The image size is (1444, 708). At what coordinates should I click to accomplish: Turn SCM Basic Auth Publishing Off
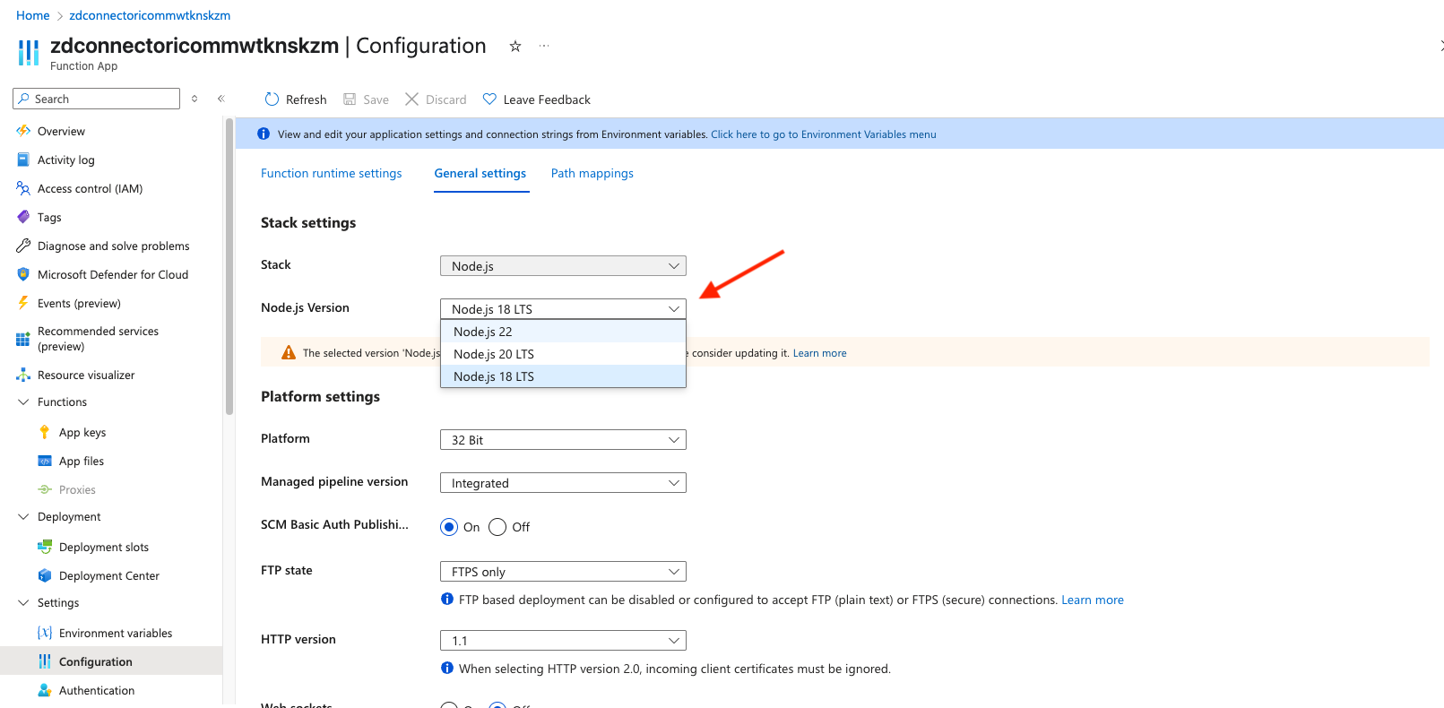pos(497,527)
